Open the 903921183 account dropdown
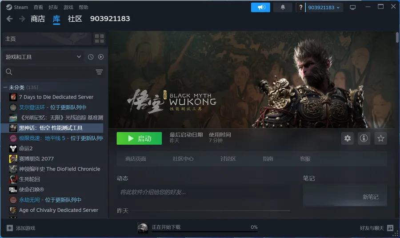This screenshot has height=238, width=400. click(324, 8)
